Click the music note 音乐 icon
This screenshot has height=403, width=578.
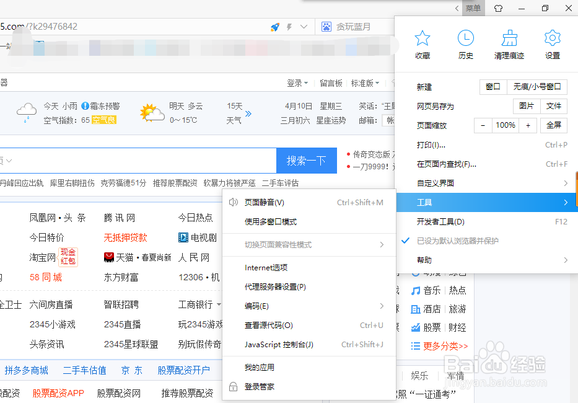pos(416,291)
